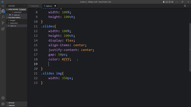Expand the images folder
The image size is (191, 107).
[13, 21]
